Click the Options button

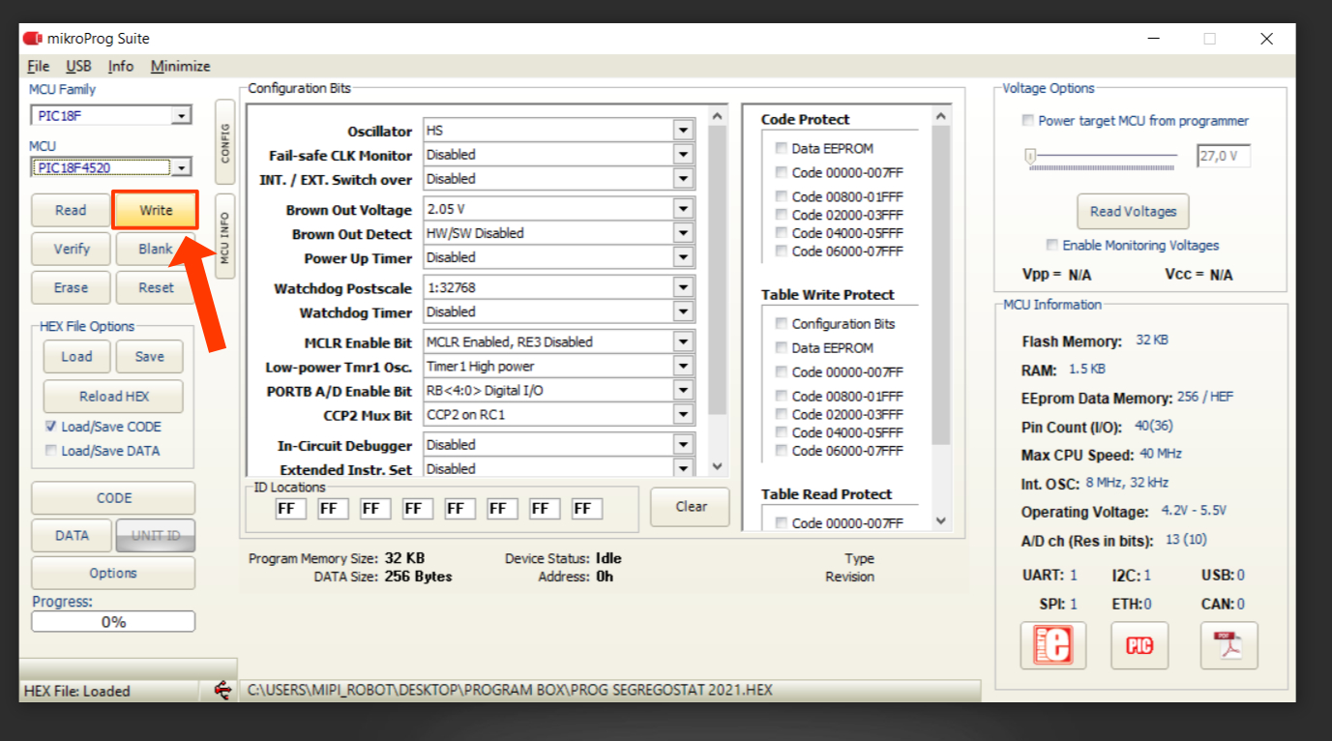tap(113, 573)
